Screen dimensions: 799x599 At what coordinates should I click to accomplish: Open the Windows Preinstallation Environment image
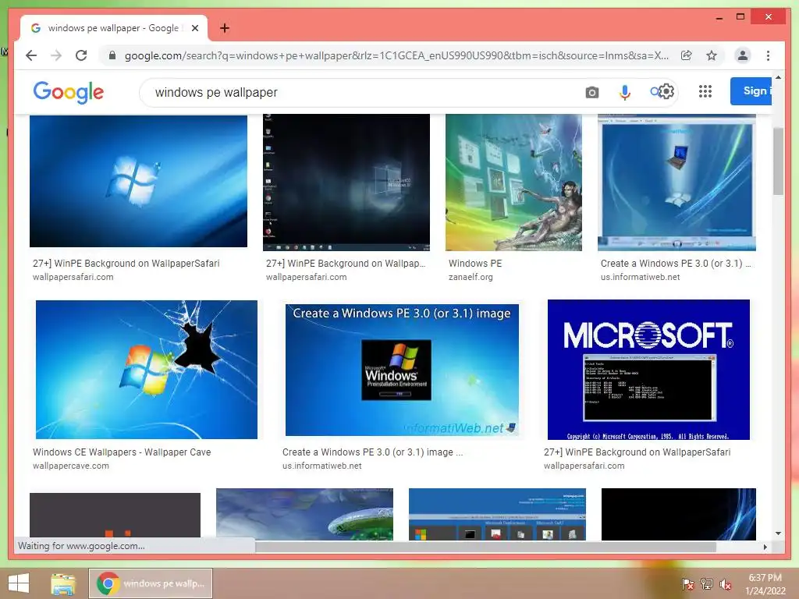pyautogui.click(x=402, y=369)
